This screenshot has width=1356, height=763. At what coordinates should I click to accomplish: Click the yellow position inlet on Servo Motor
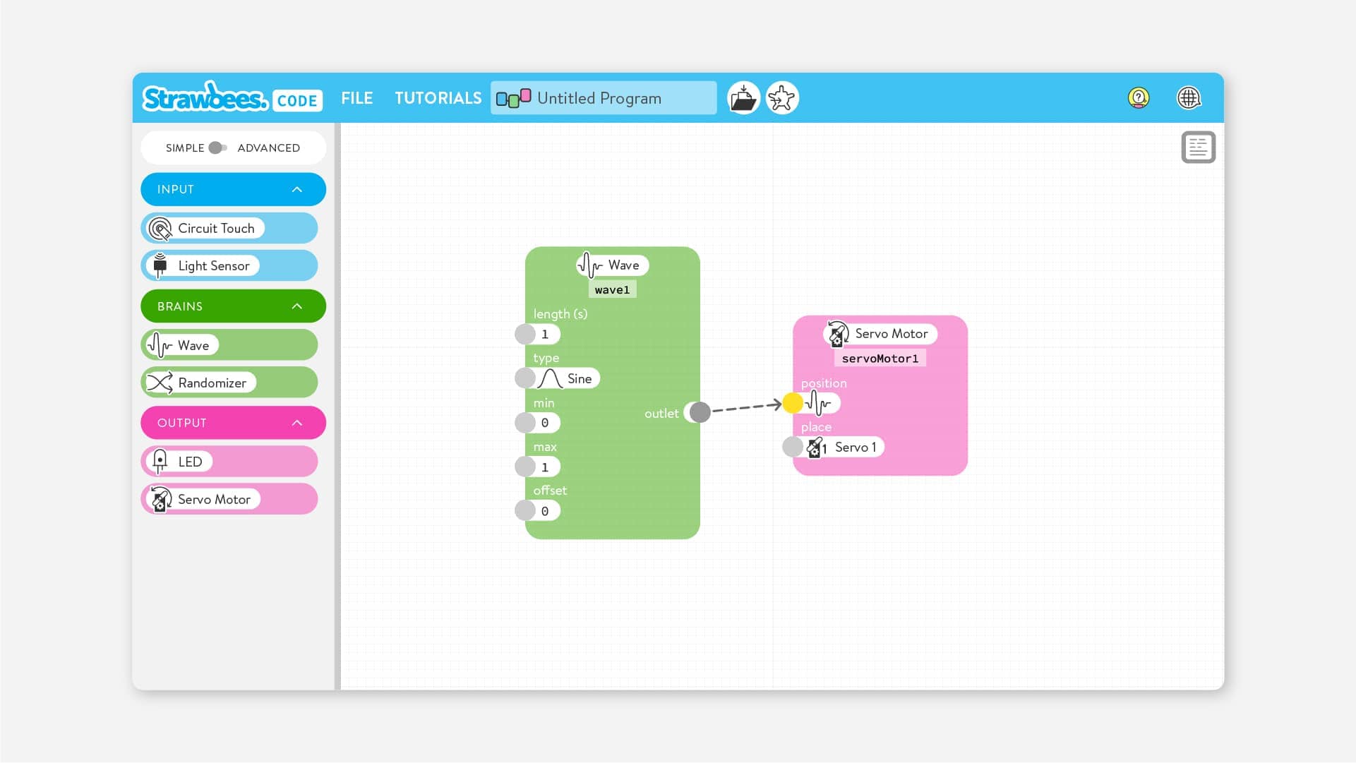(793, 403)
